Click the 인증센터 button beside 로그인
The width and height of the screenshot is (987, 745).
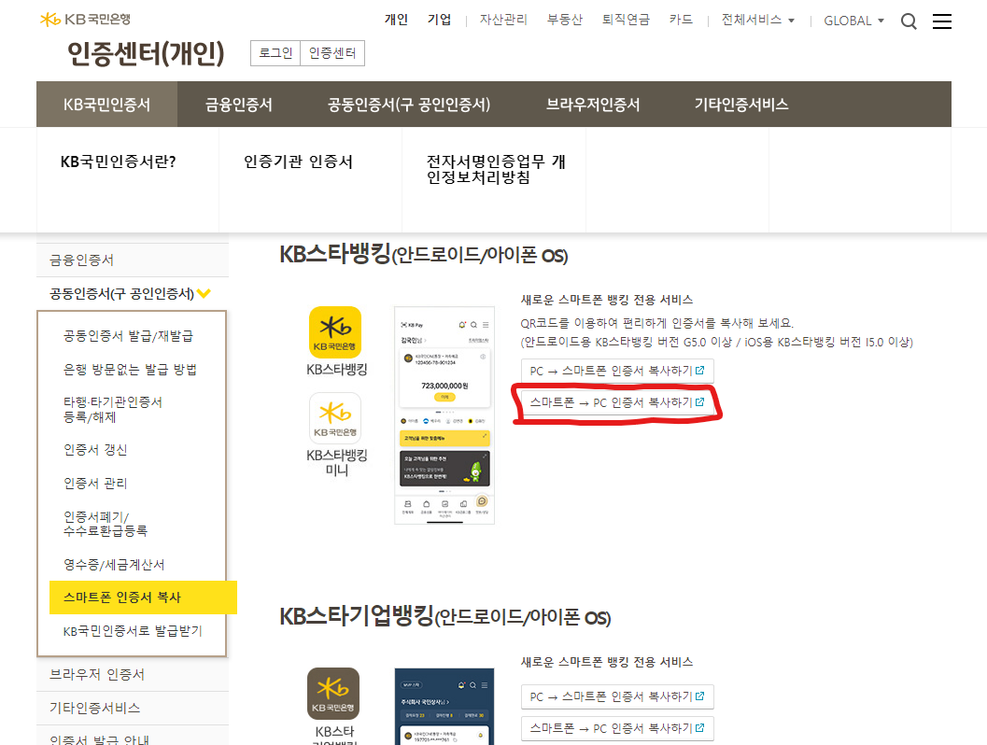click(x=332, y=53)
